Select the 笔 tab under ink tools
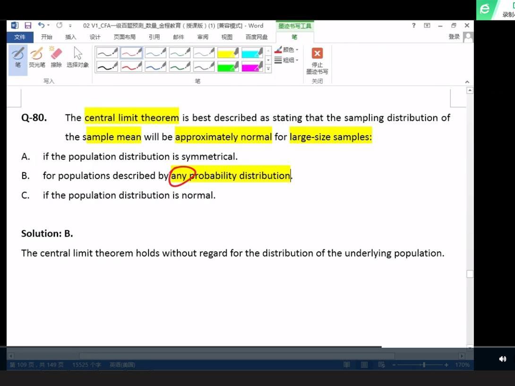This screenshot has height=386, width=515. [295, 37]
